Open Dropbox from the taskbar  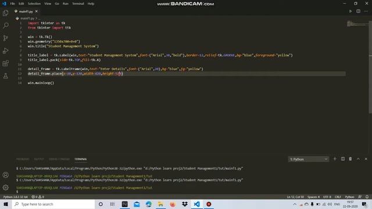click(x=185, y=204)
